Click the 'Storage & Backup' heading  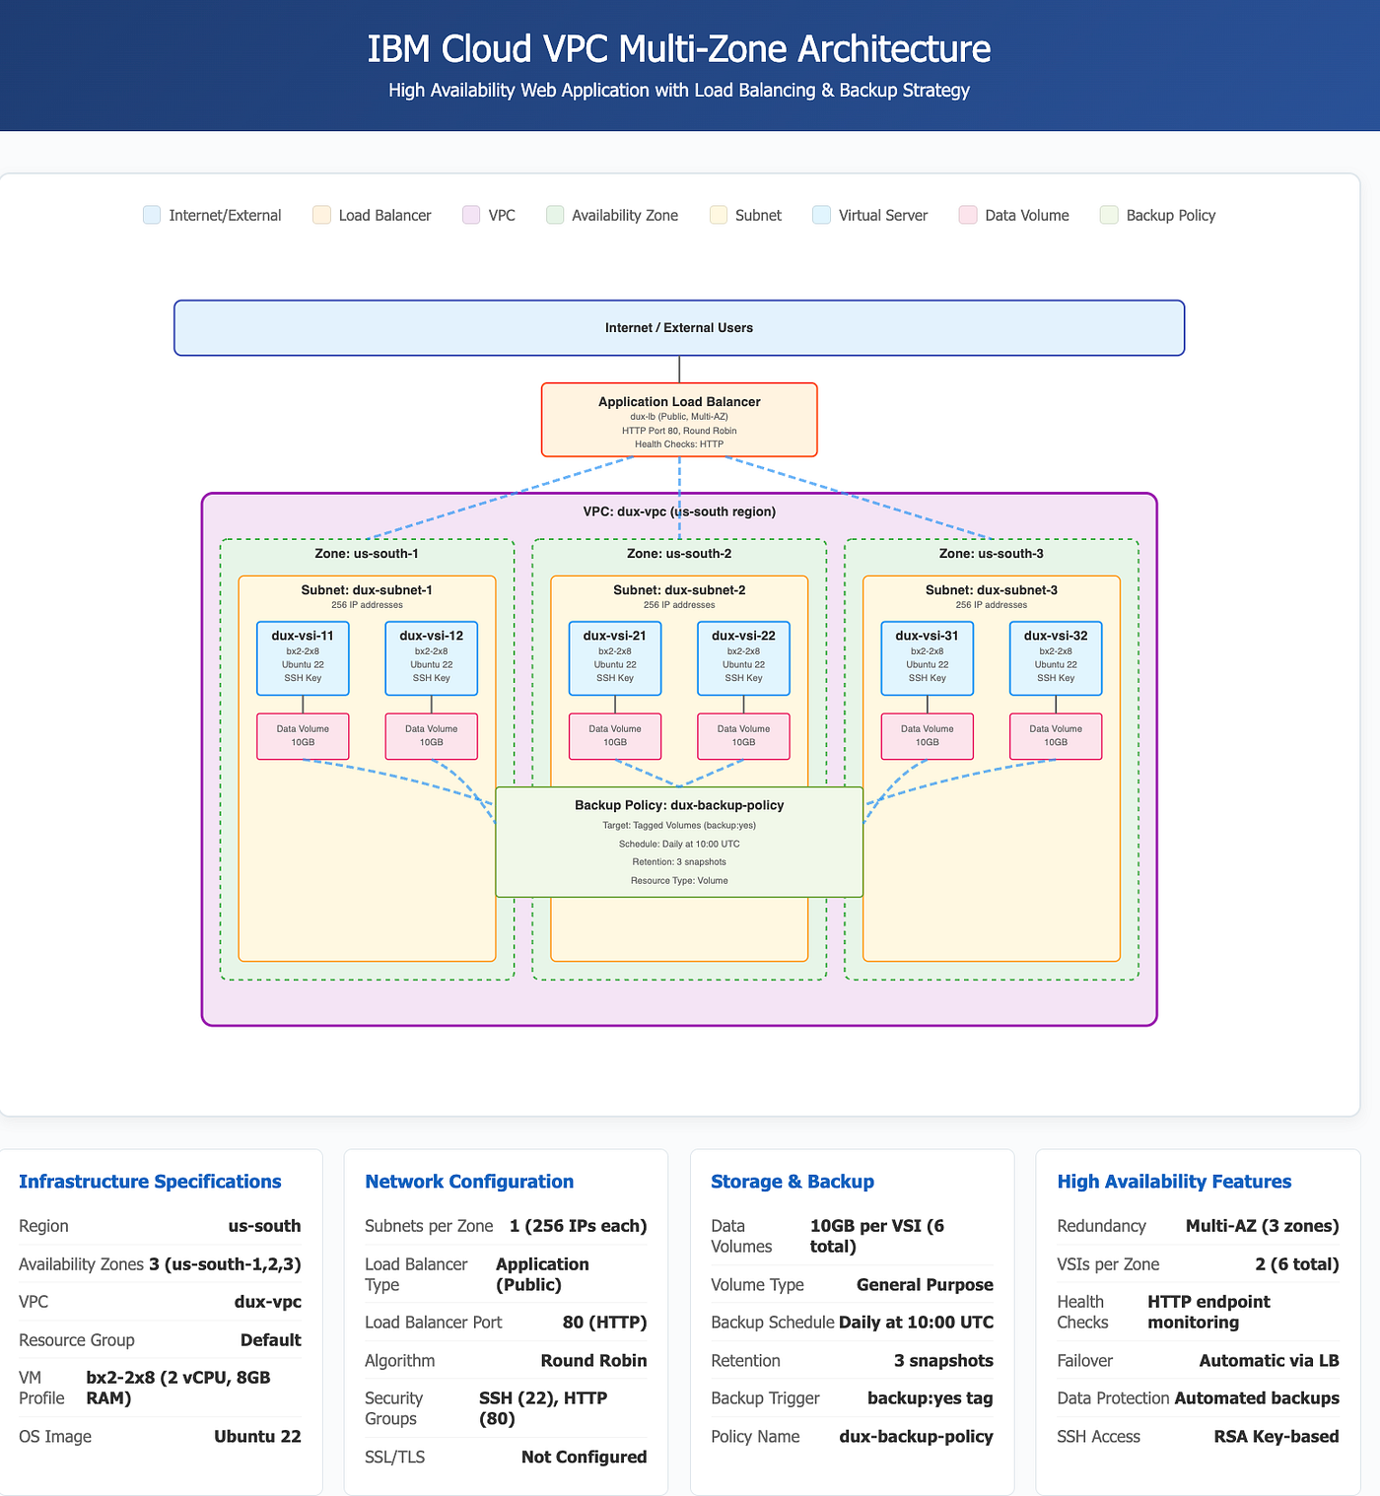click(x=793, y=1182)
